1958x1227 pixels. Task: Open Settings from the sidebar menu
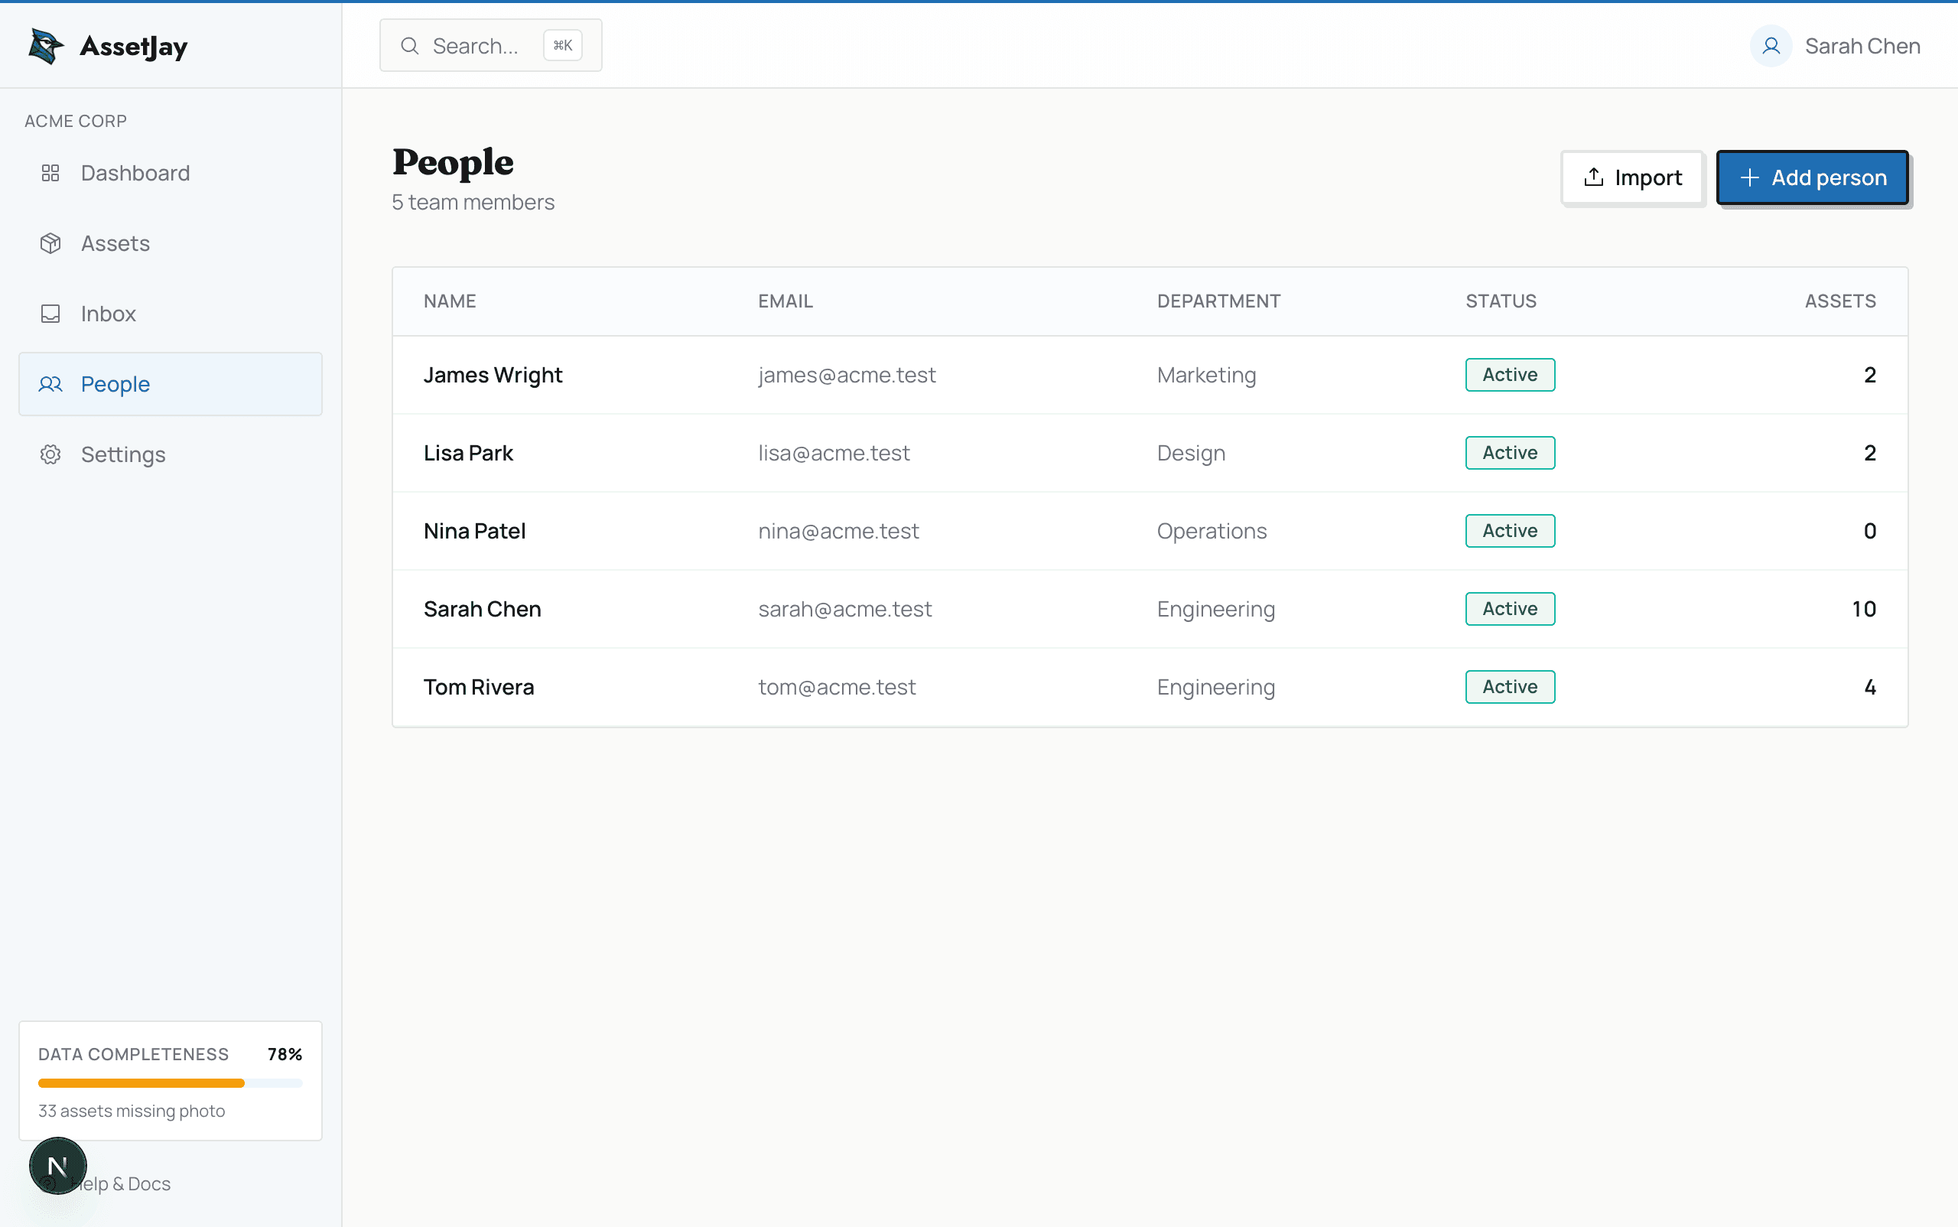(123, 454)
